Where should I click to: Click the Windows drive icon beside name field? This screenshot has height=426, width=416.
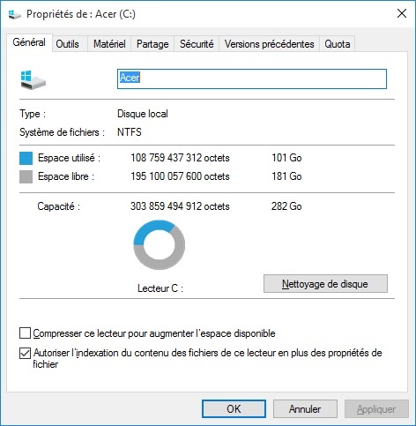point(33,80)
